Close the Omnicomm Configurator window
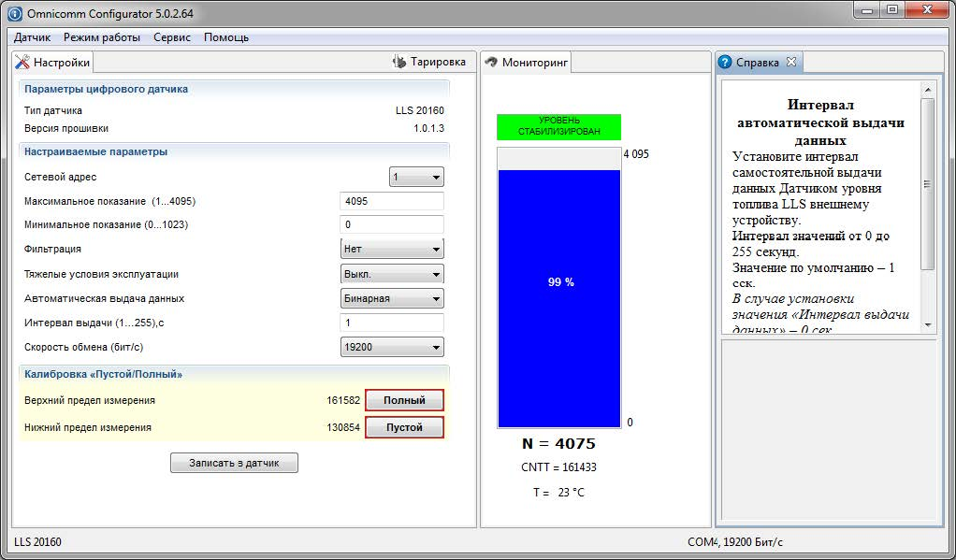 927,10
